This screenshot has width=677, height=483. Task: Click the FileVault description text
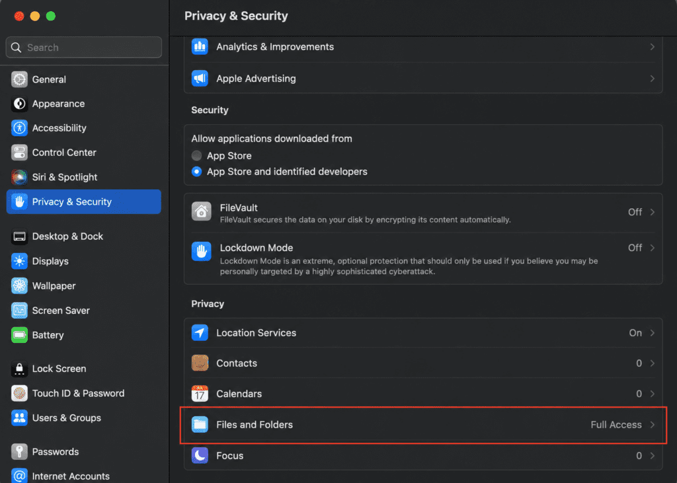point(365,220)
